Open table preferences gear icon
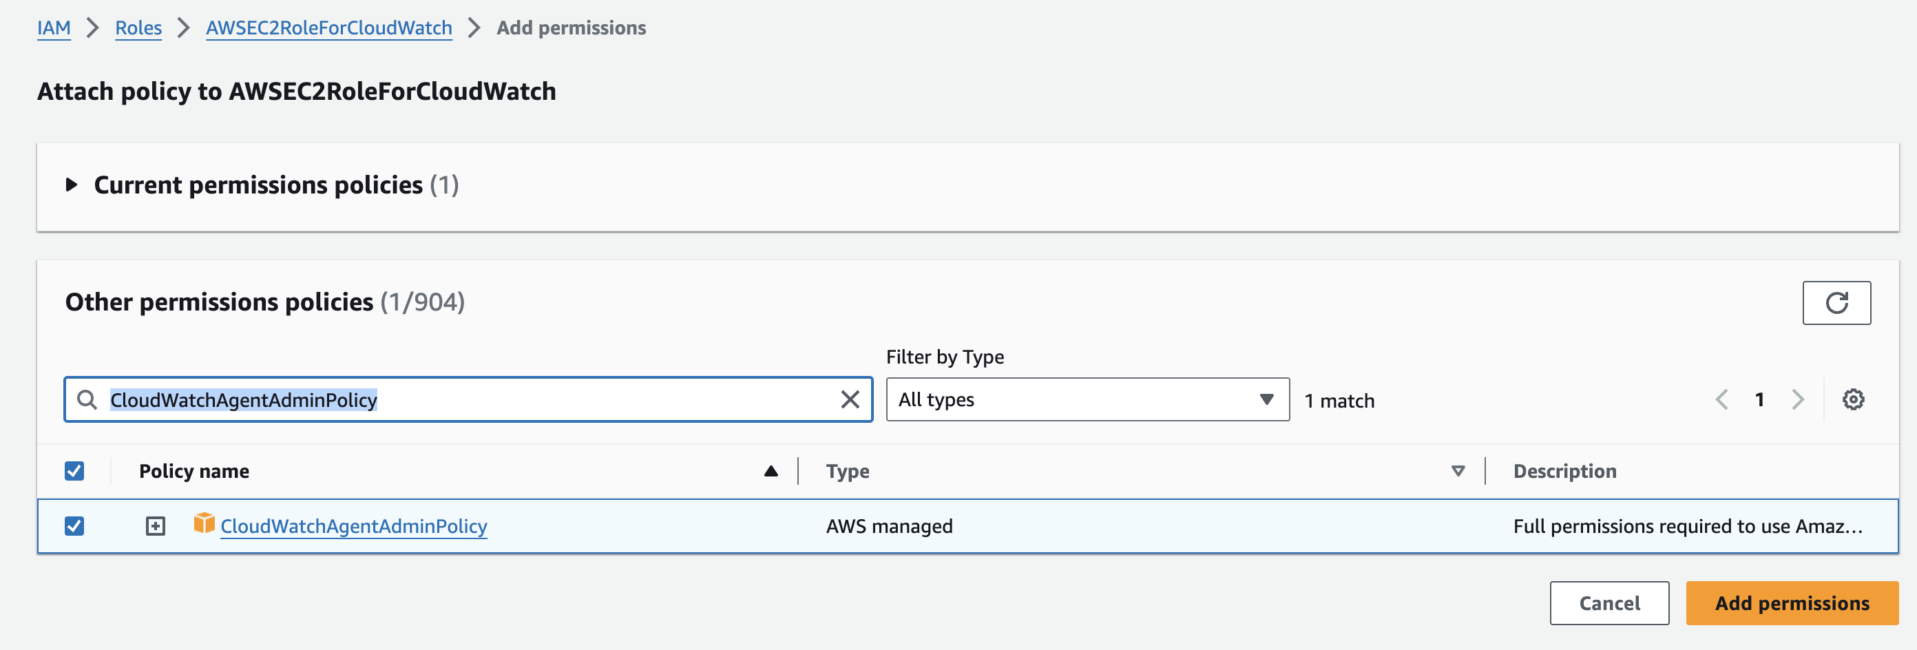This screenshot has width=1917, height=650. [x=1852, y=400]
